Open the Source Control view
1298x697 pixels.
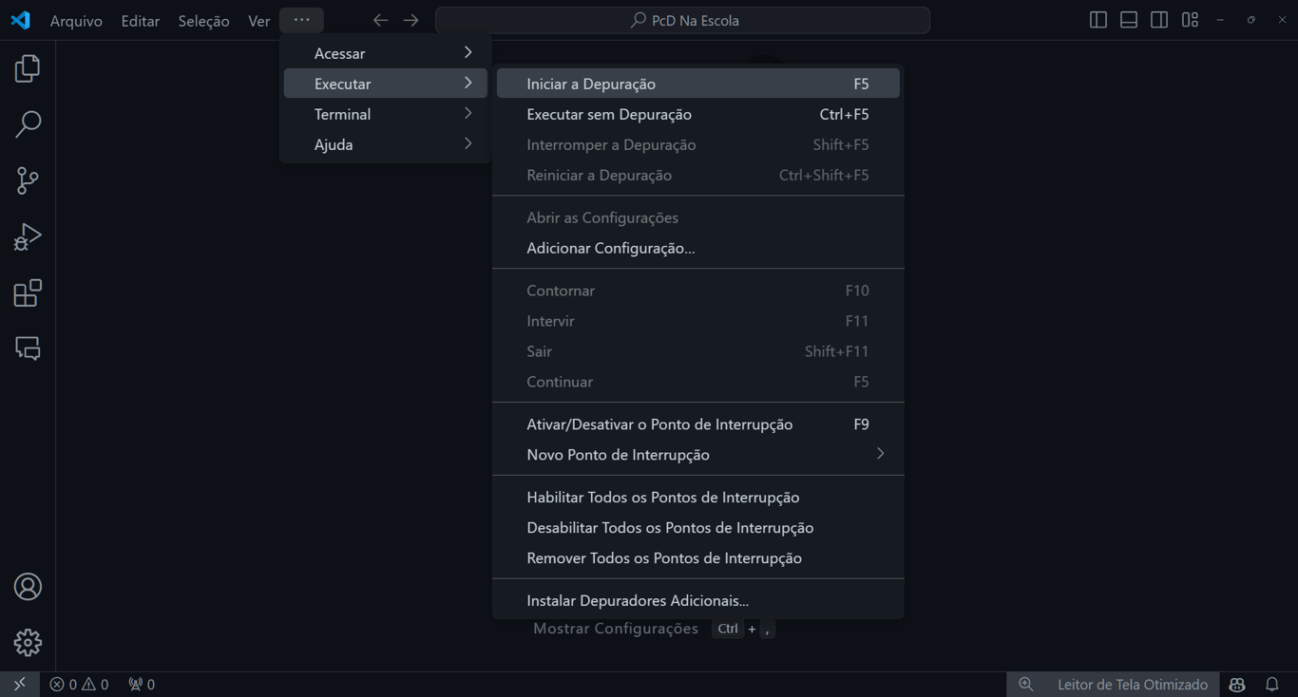click(x=28, y=180)
